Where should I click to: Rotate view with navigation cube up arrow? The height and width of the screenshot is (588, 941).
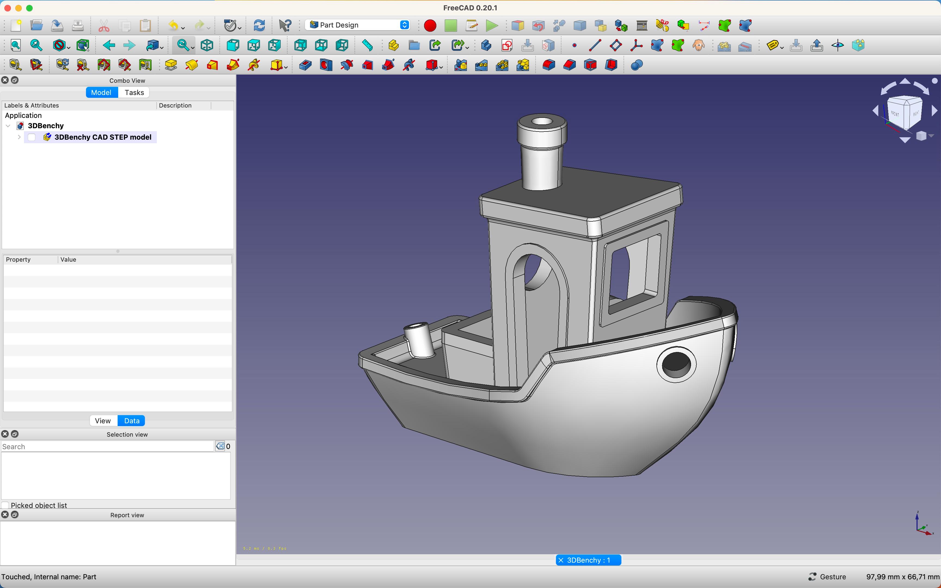(x=905, y=81)
